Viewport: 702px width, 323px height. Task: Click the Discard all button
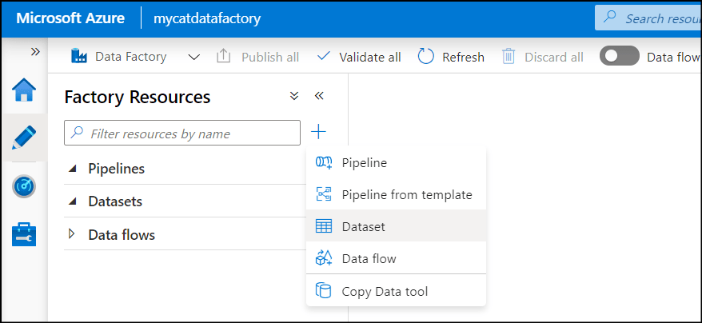click(543, 57)
